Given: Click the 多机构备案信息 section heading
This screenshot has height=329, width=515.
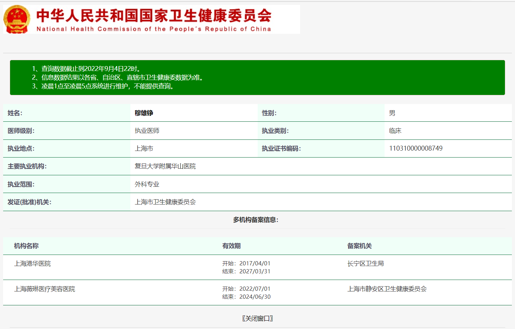Looking at the screenshot, I should pyautogui.click(x=256, y=220).
